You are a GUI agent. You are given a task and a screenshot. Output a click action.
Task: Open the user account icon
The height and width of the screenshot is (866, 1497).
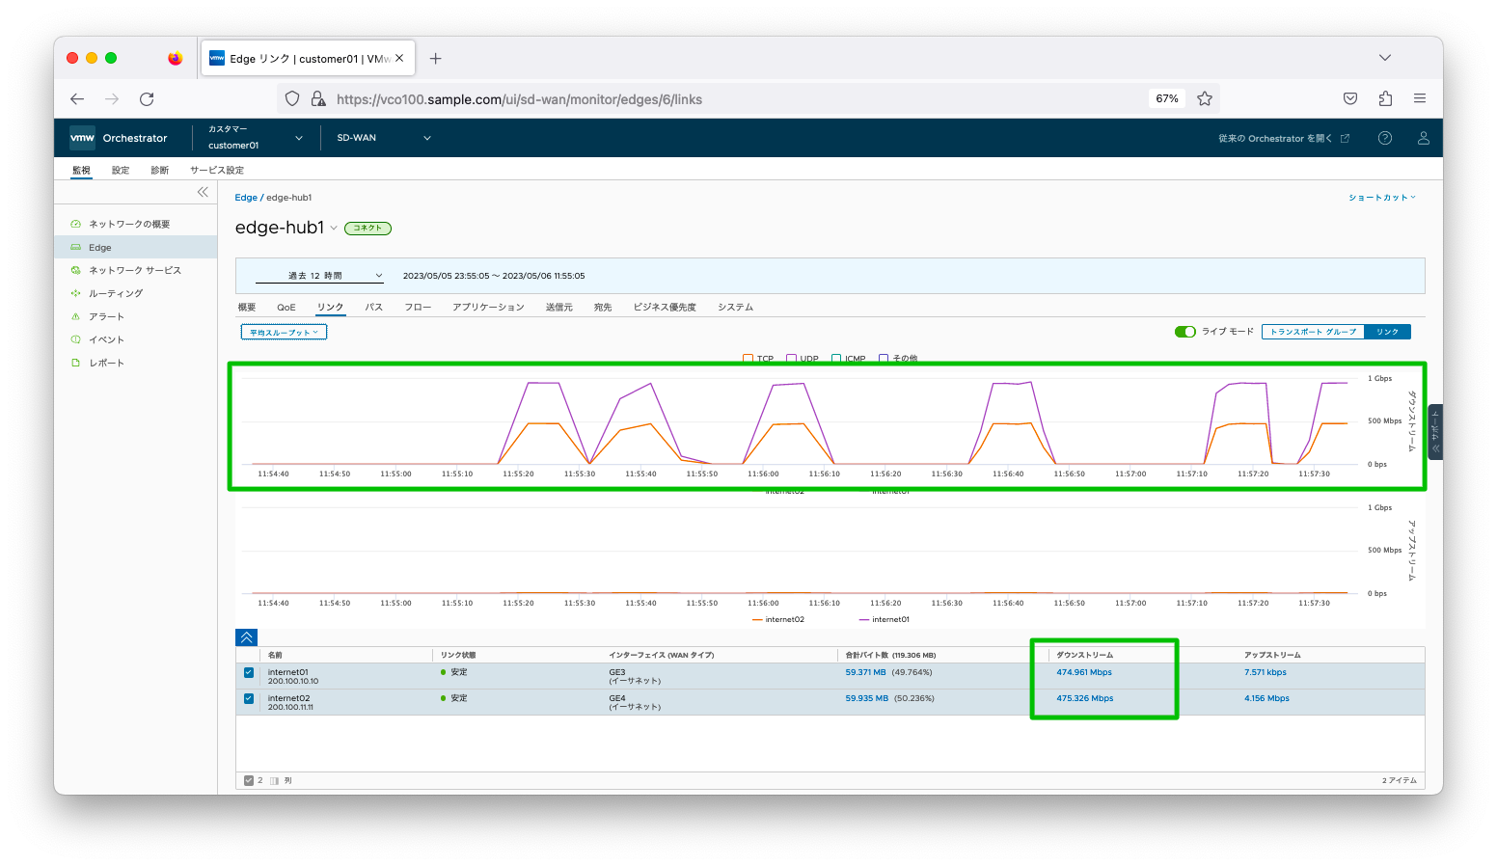1423,138
